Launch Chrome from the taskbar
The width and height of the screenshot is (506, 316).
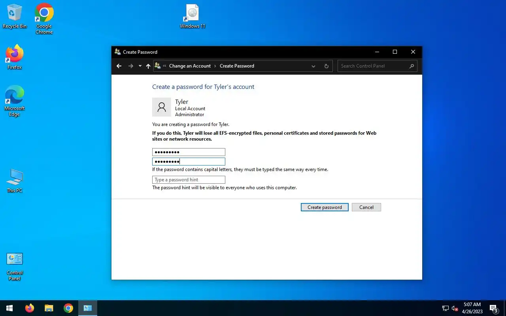pyautogui.click(x=68, y=308)
